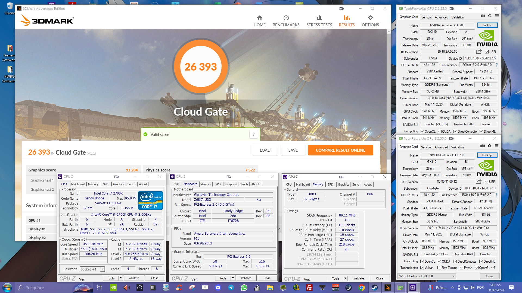Expand Tools arrow in CPU tab window

click(120, 278)
